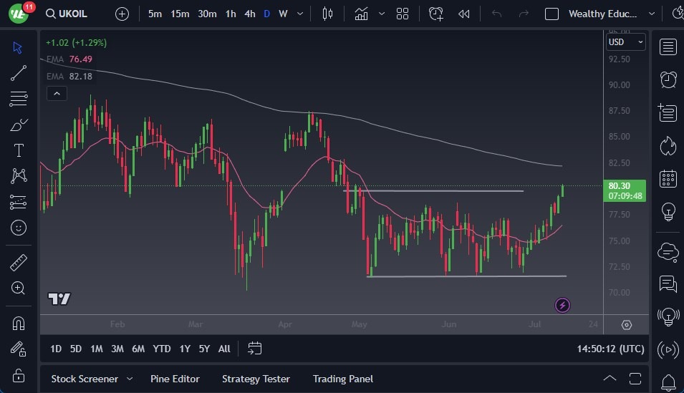Open the emoji icons tool

19,228
